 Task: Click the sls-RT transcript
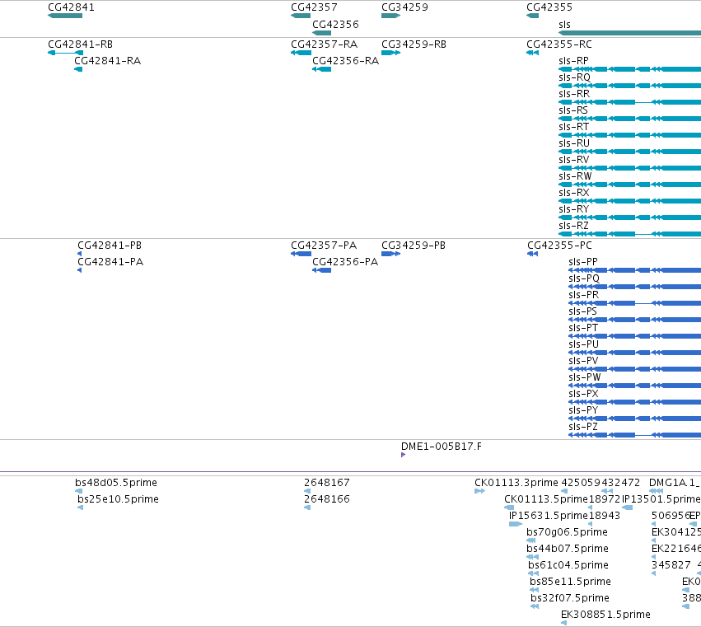click(630, 135)
